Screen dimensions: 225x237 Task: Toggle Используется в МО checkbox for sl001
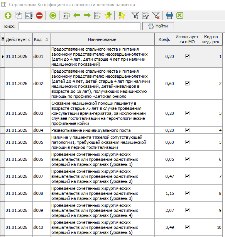[x=187, y=56]
